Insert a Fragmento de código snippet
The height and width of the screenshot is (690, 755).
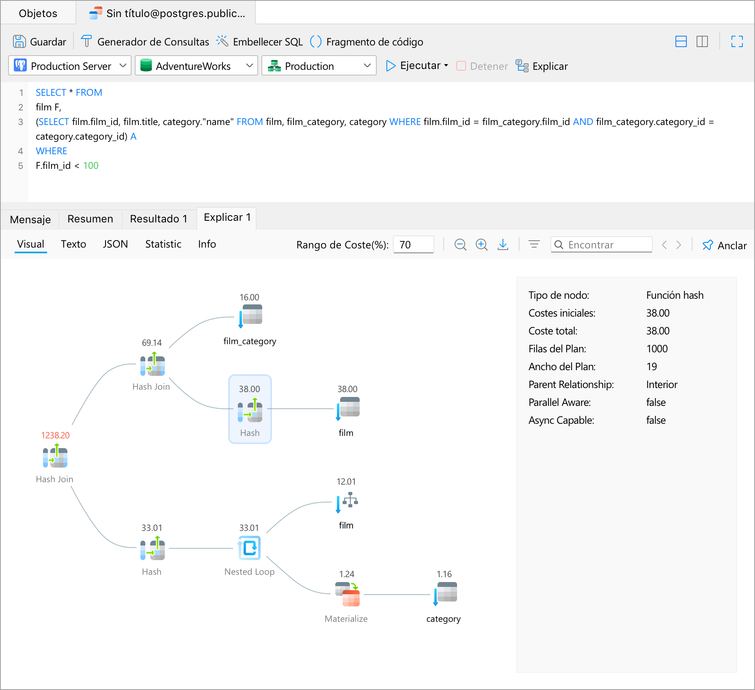367,42
